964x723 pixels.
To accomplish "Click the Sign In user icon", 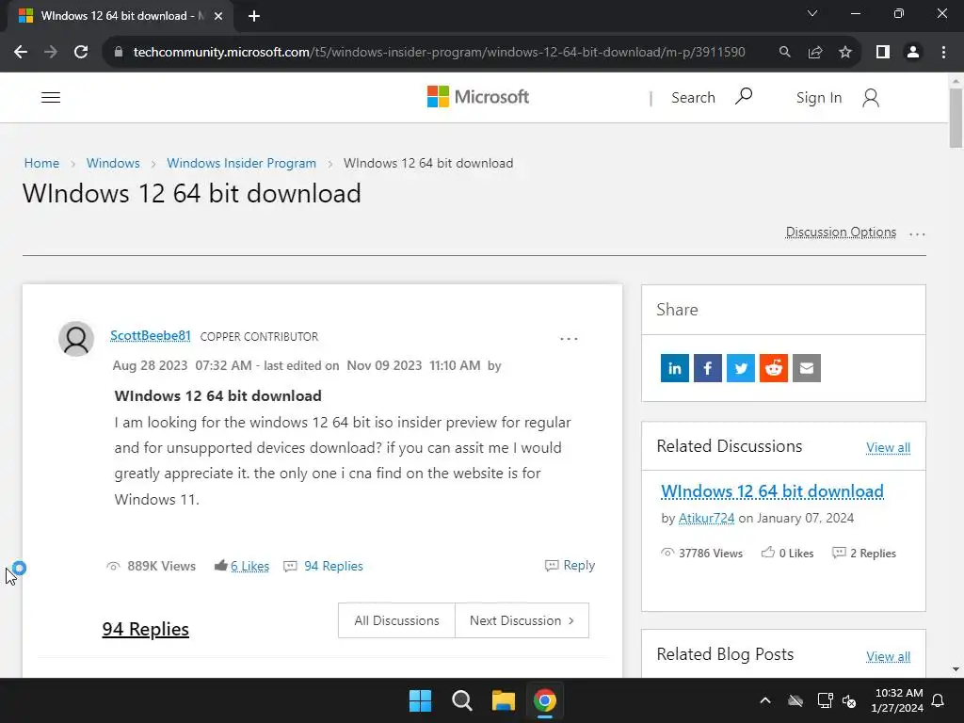I will (x=870, y=98).
